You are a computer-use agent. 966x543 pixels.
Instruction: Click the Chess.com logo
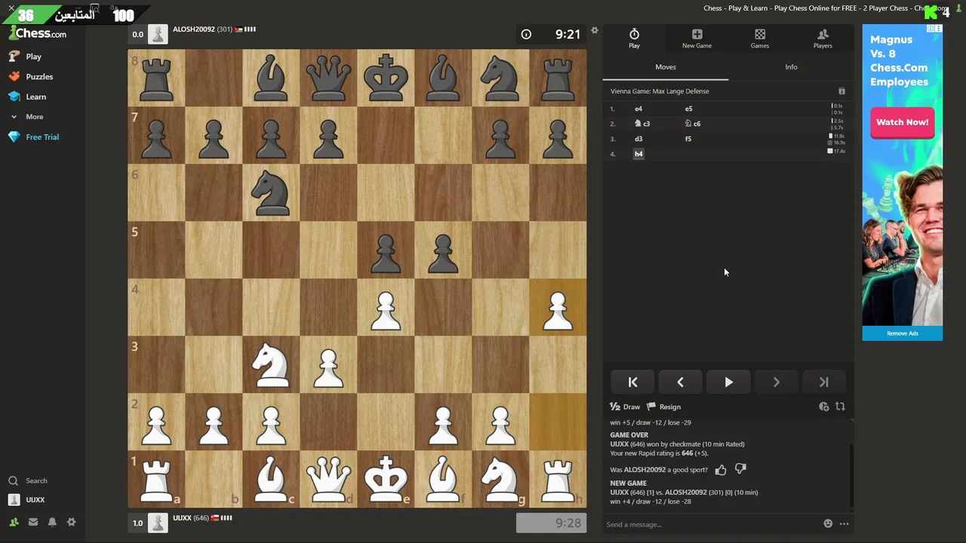click(38, 33)
